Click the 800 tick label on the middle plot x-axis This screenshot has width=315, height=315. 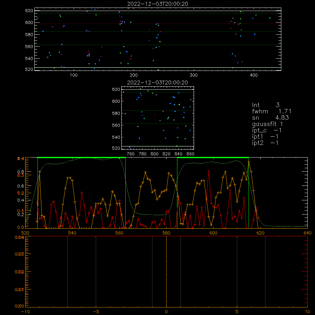(154, 154)
